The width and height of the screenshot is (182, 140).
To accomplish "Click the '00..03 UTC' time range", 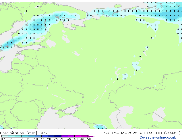I will [x=151, y=133].
